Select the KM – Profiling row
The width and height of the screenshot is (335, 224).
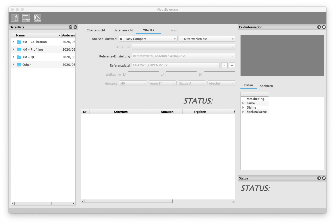point(43,49)
